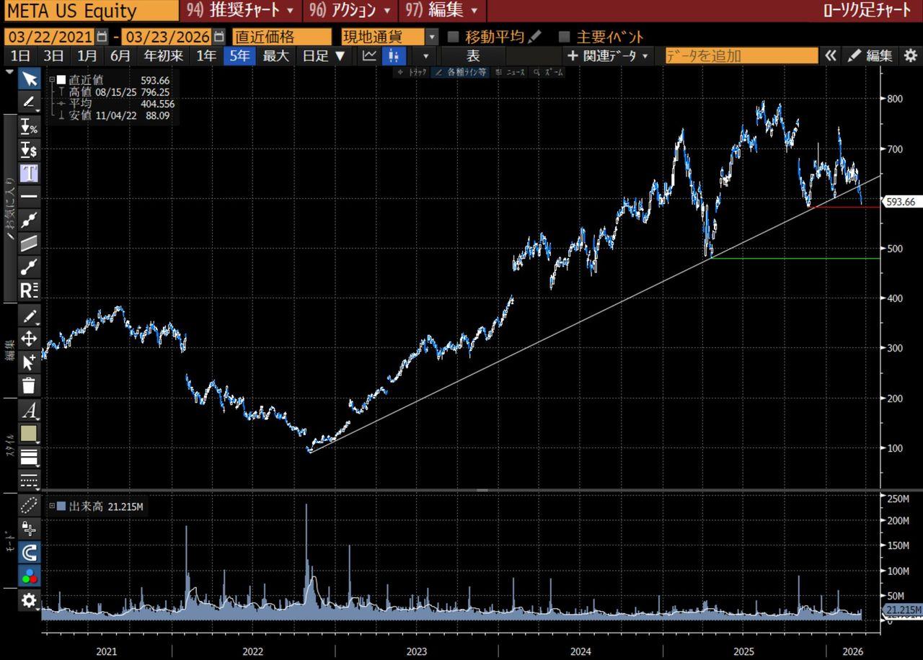Enable the 移動平均 checkbox

[453, 37]
